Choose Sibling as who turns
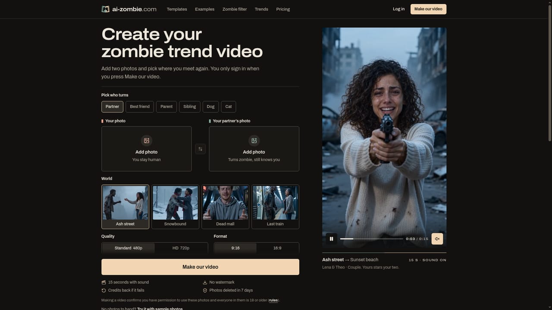The image size is (552, 310). (190, 107)
